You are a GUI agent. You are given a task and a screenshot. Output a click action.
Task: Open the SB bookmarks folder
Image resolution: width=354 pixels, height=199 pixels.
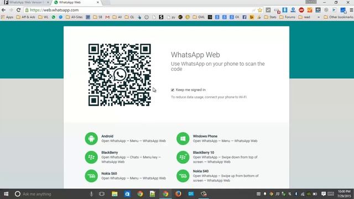(x=98, y=17)
